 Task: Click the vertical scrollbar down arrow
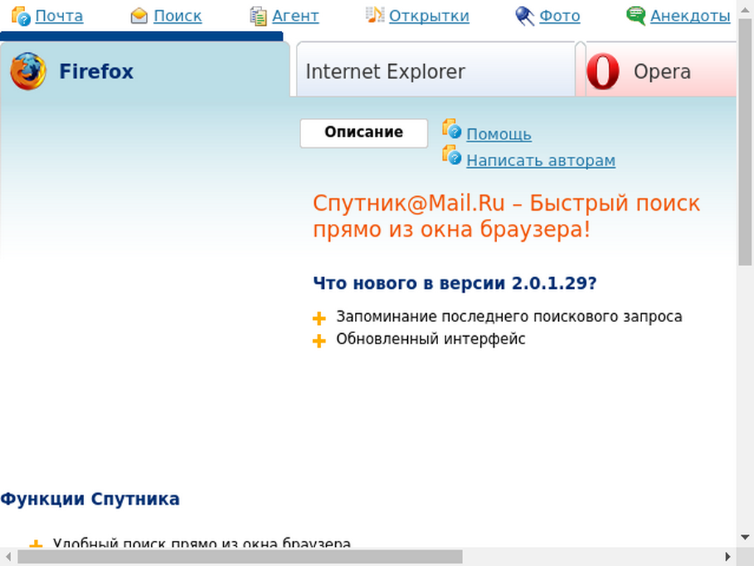[x=745, y=537]
